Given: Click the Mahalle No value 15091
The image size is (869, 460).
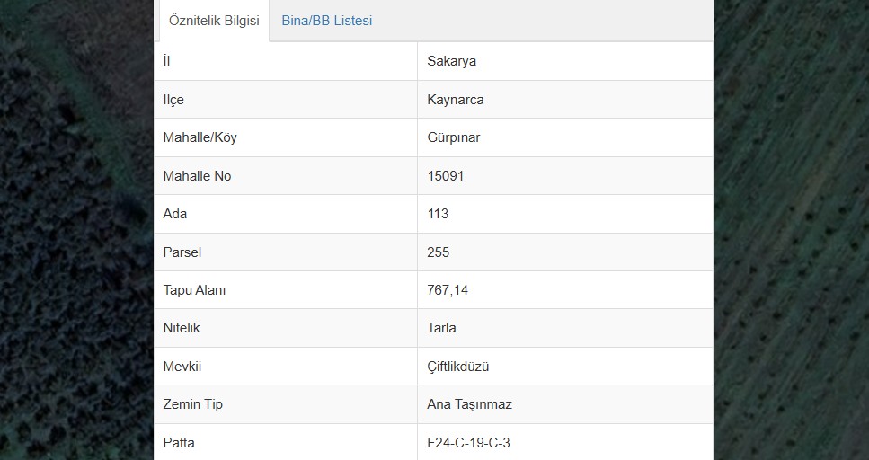Looking at the screenshot, I should 445,176.
